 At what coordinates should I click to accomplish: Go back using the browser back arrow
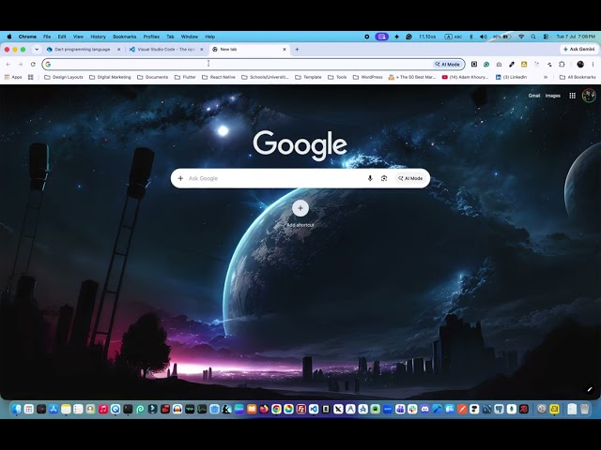coord(8,65)
